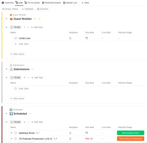The width and height of the screenshot is (147, 143).
Task: Open ellipsis menu beside Scheduled title
Action: (30, 114)
